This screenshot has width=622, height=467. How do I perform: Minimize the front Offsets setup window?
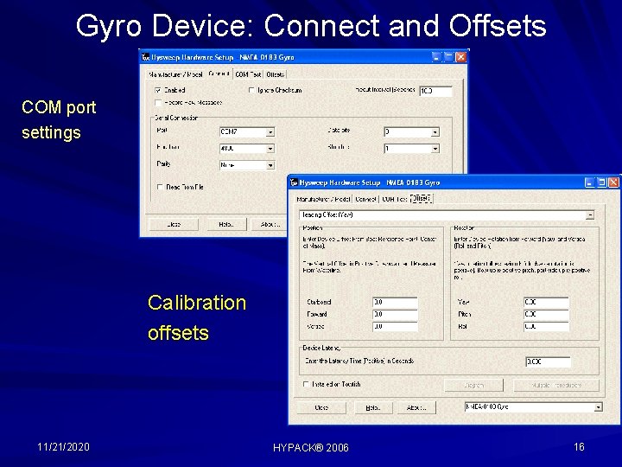point(589,182)
